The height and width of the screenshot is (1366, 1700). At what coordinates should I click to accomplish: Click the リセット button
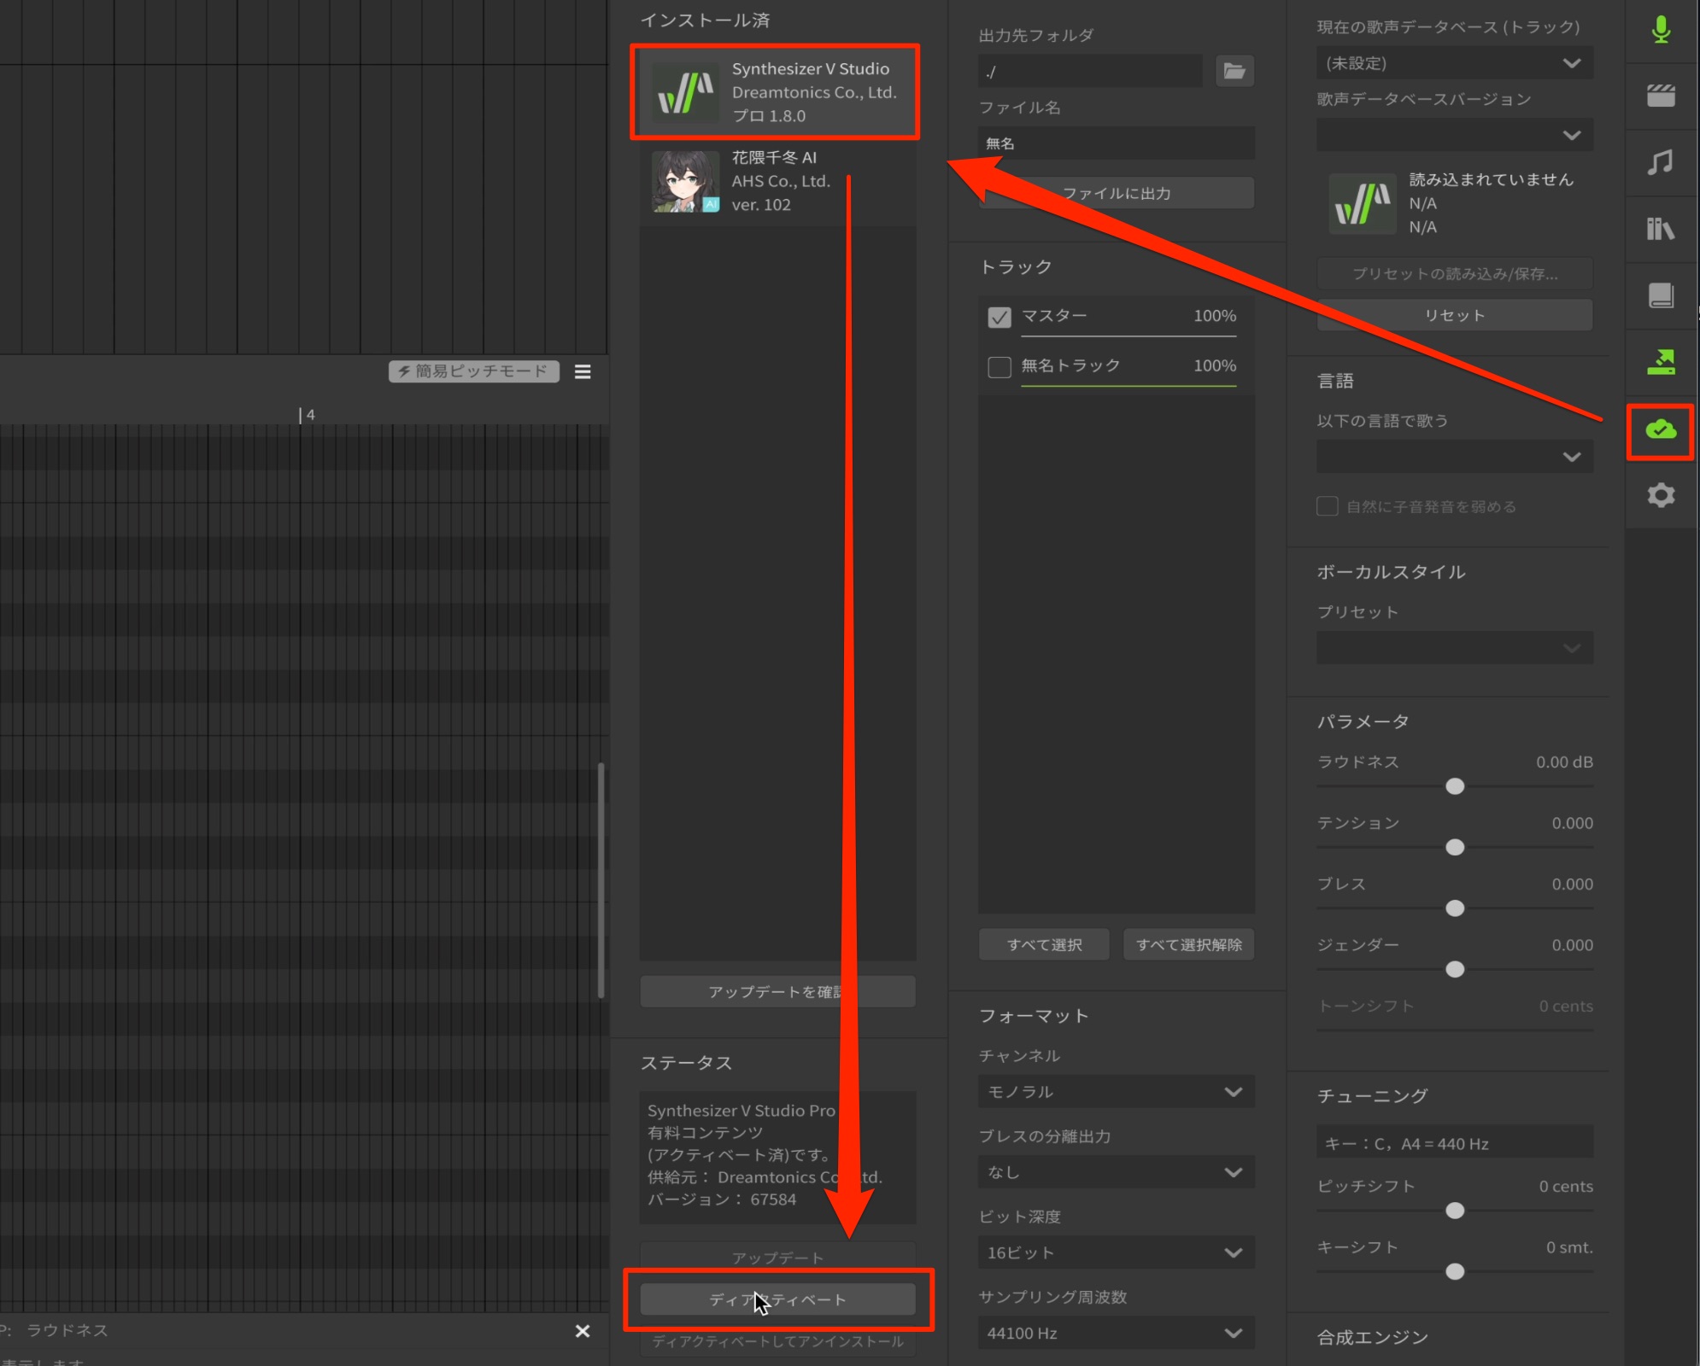tap(1454, 315)
